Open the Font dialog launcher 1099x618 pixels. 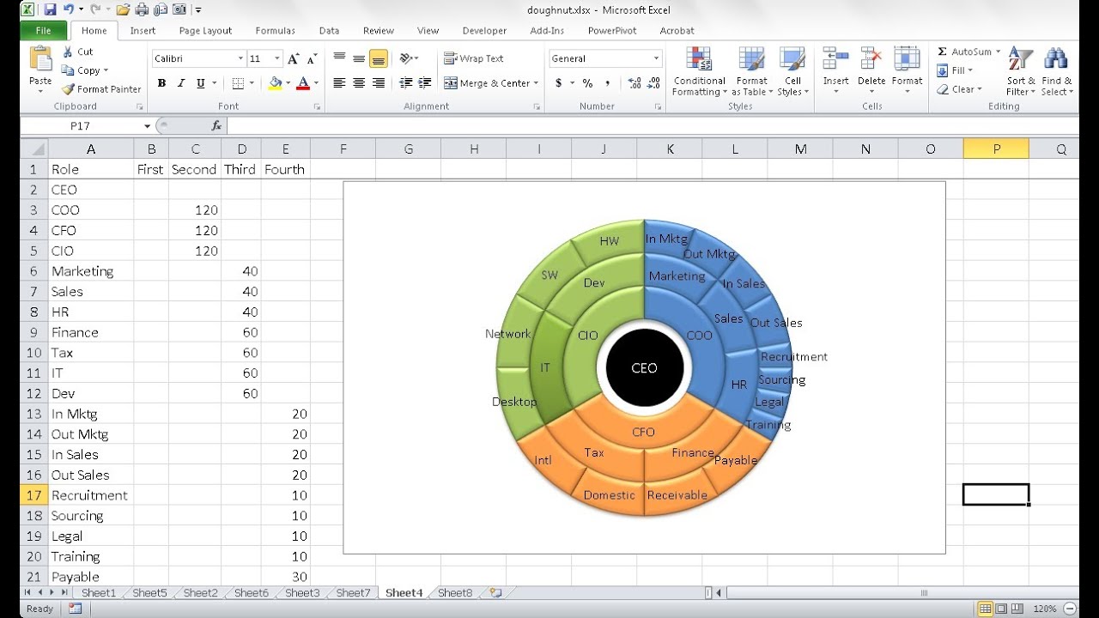click(317, 106)
